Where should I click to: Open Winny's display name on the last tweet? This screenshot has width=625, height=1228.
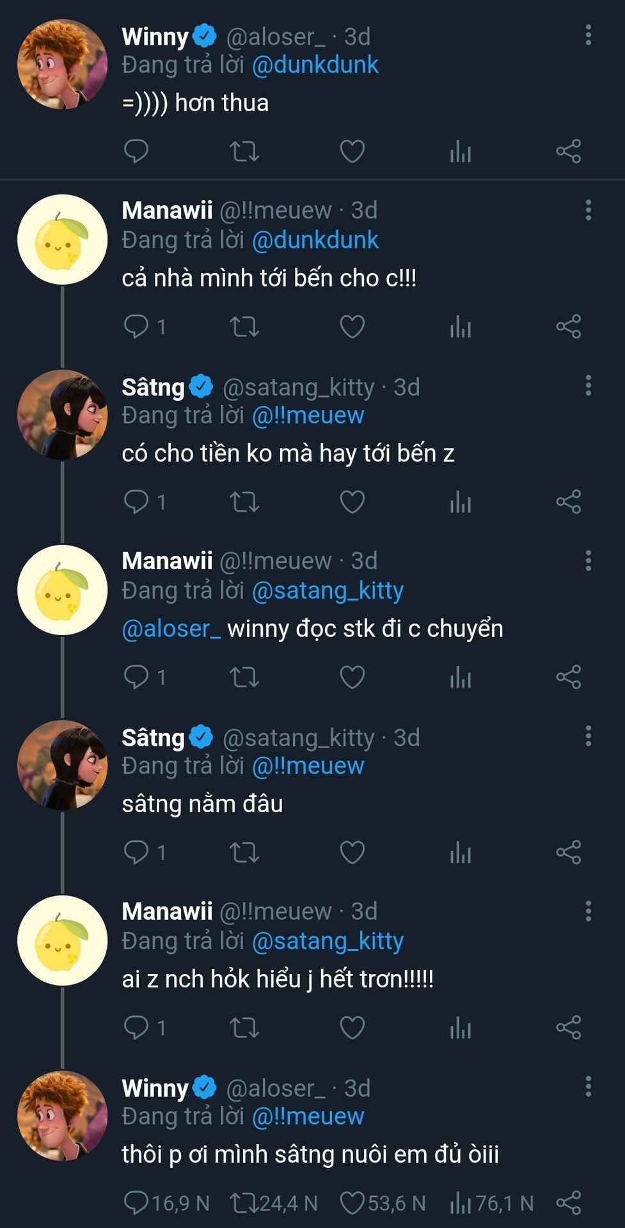point(155,1088)
